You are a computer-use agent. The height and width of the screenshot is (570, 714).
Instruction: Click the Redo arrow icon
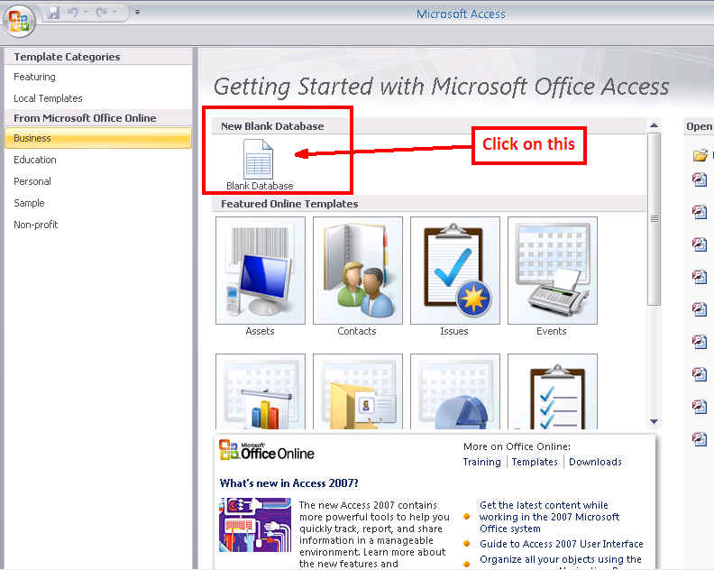pyautogui.click(x=101, y=13)
